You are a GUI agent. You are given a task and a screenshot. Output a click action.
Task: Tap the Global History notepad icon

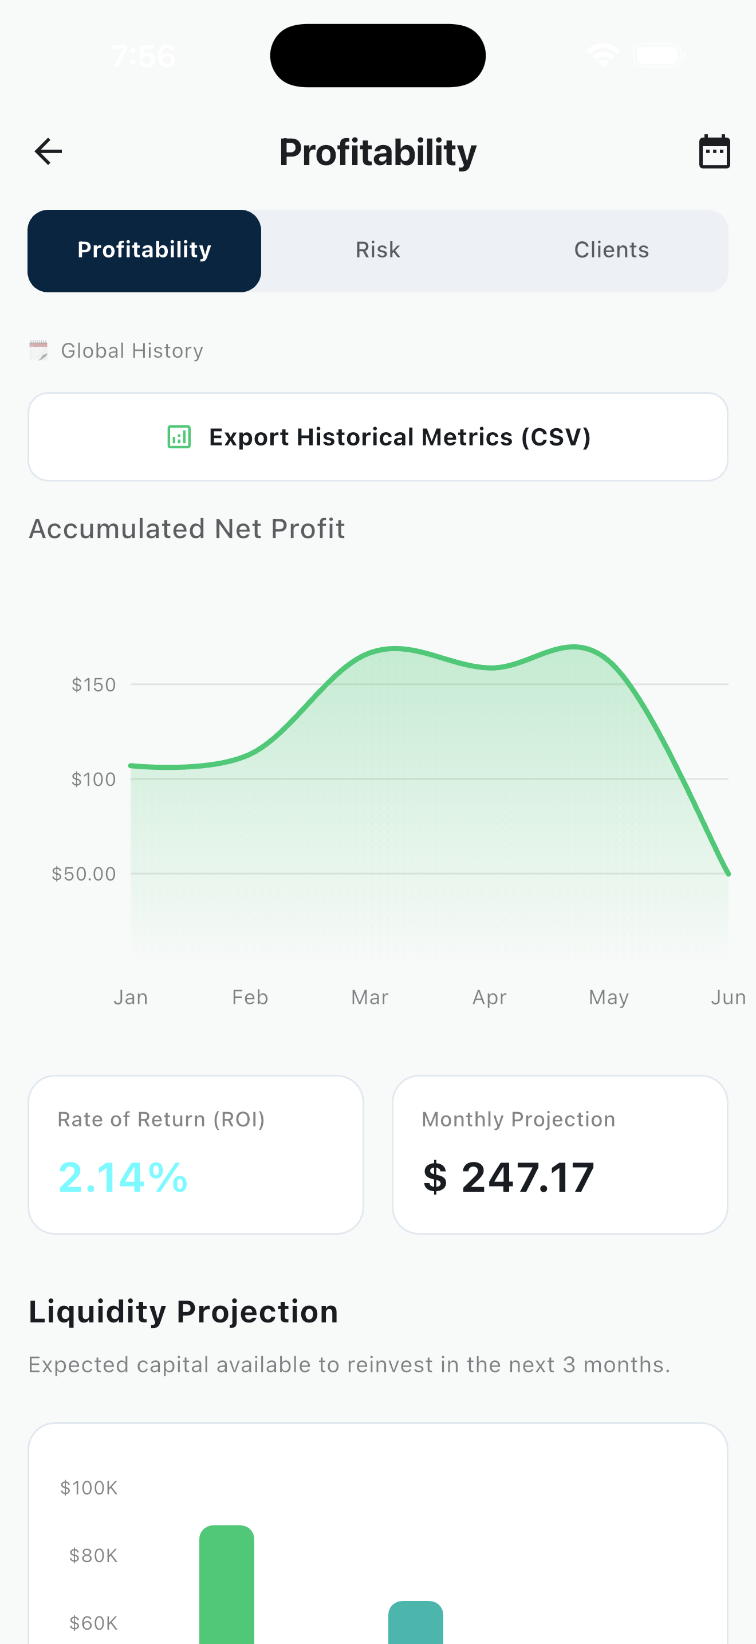[39, 350]
